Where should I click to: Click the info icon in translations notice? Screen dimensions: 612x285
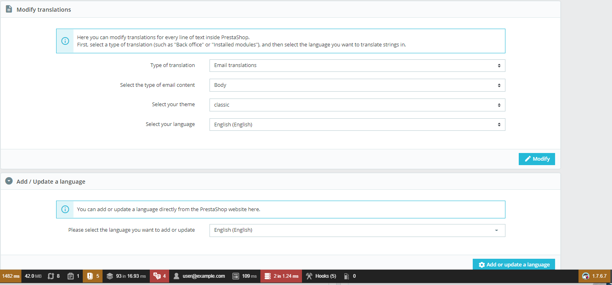tap(65, 41)
